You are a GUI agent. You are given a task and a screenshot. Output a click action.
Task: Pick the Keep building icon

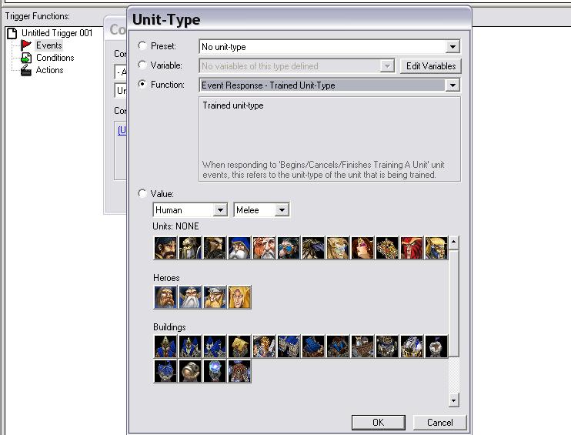point(190,346)
